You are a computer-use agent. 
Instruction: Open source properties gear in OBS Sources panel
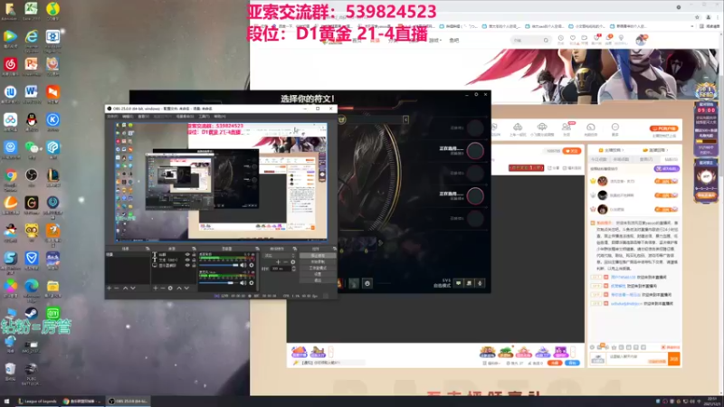coord(170,288)
